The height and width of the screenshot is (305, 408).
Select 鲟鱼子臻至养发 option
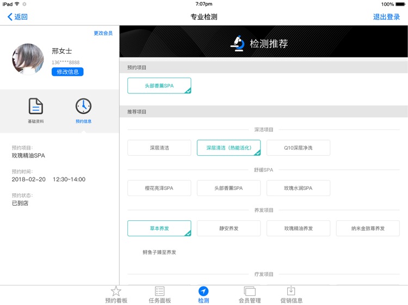point(159,252)
